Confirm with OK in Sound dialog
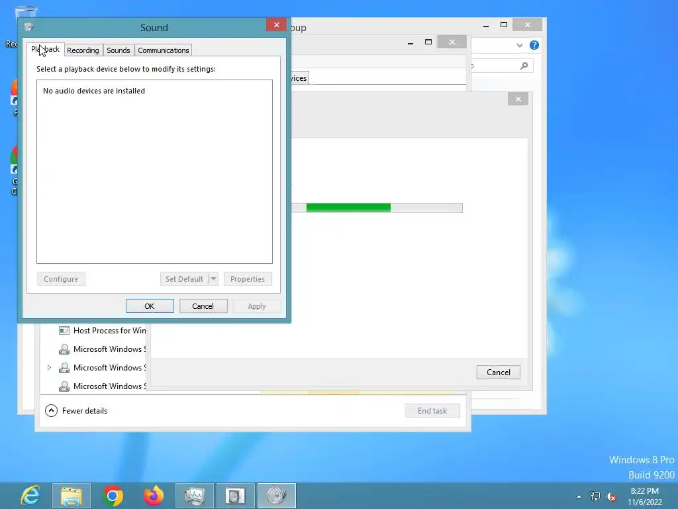The image size is (678, 509). point(150,306)
